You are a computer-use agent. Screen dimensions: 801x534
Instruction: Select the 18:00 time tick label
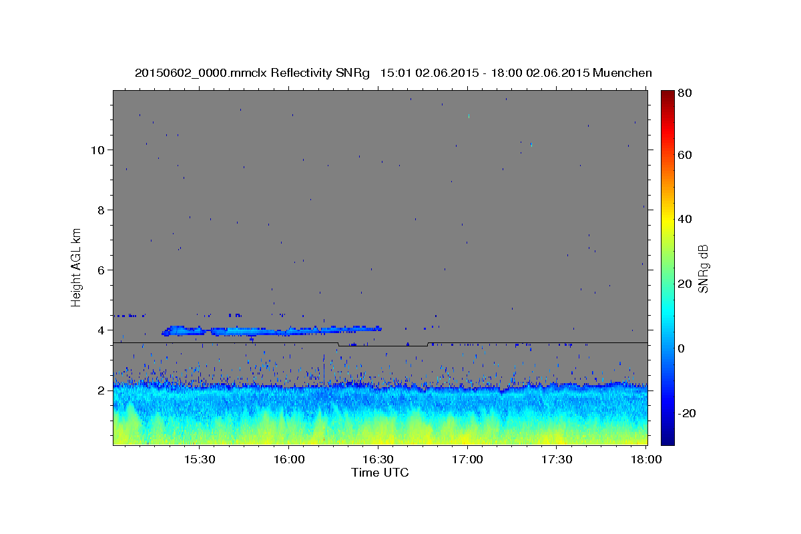coord(645,459)
